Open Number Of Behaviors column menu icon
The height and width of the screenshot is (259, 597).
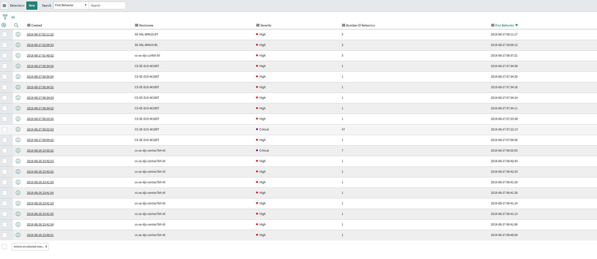pyautogui.click(x=343, y=25)
